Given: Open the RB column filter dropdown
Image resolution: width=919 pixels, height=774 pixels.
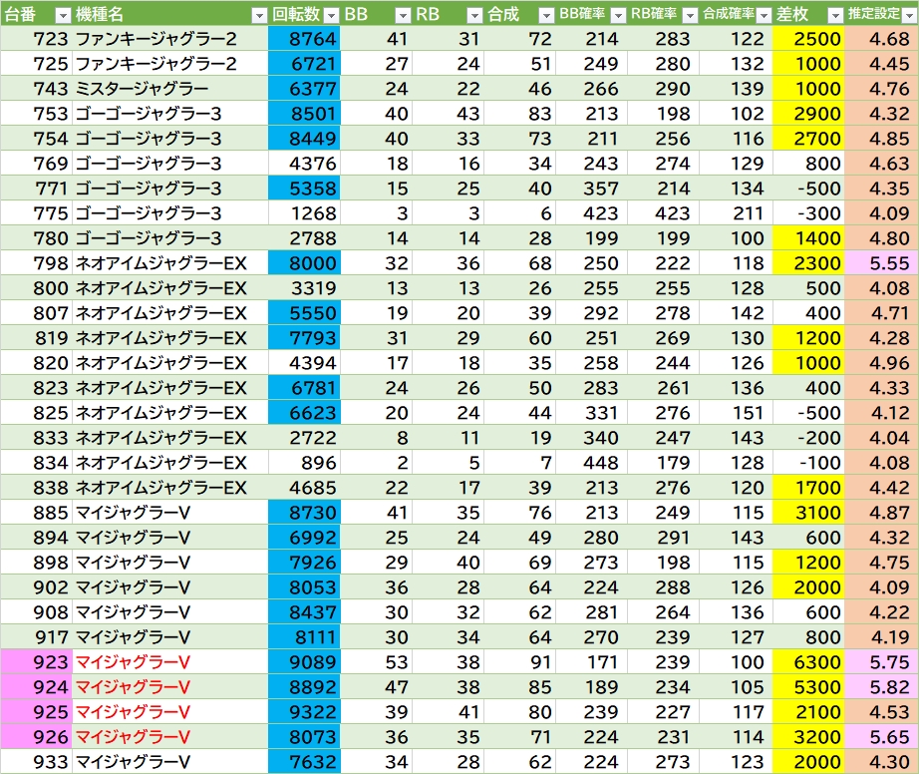Looking at the screenshot, I should [474, 15].
